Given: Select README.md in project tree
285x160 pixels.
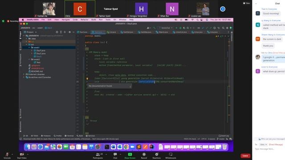Looking at the screenshot, I should point(36,71).
